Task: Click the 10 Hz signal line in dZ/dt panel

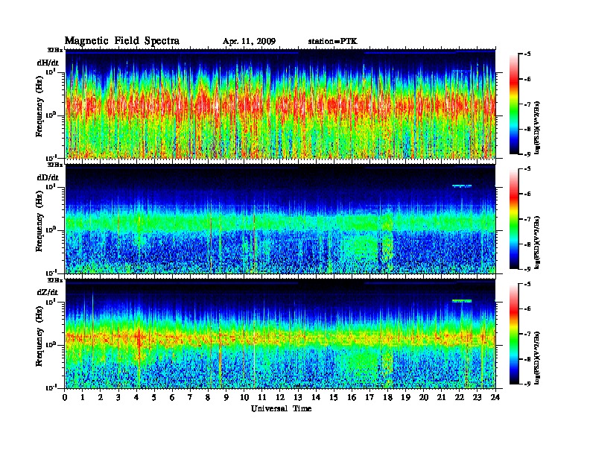Action: (x=462, y=300)
